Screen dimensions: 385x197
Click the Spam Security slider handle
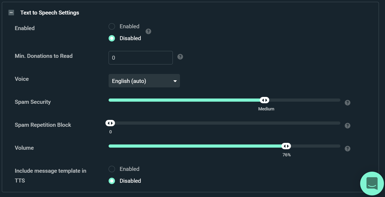click(x=265, y=100)
